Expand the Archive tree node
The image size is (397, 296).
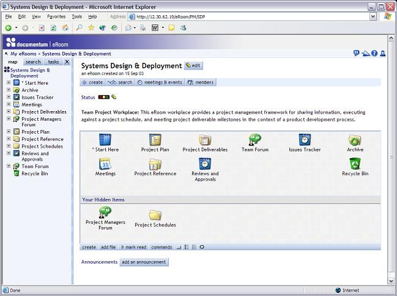coord(9,90)
